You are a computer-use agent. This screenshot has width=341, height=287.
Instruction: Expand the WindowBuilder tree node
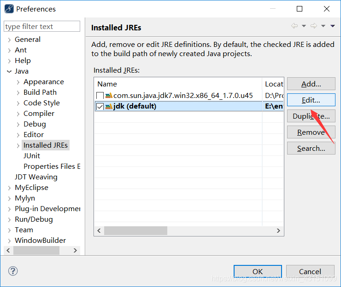(x=9, y=241)
